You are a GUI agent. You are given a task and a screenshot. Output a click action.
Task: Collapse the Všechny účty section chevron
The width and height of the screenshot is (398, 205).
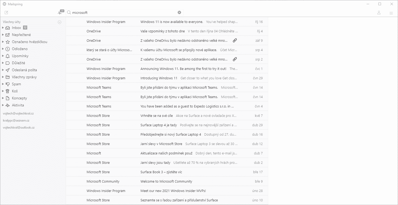tap(59, 22)
